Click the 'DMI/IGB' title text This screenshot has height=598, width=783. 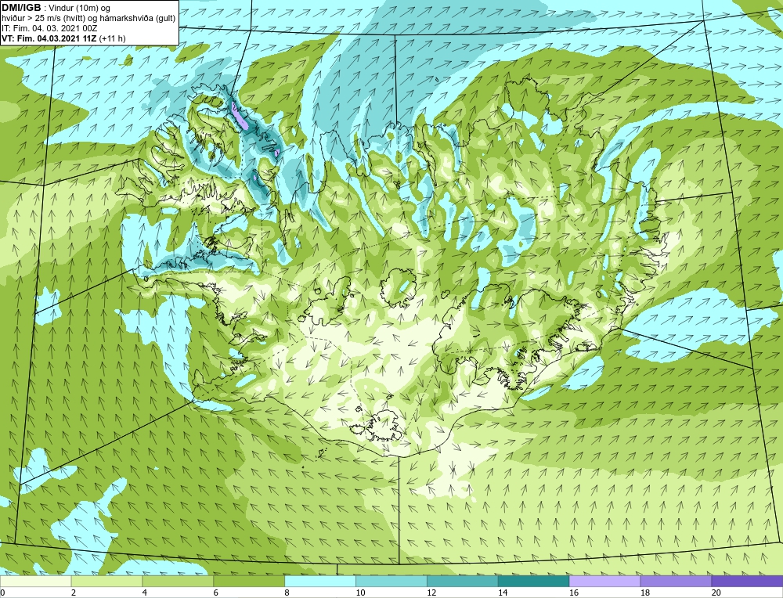[x=21, y=8]
